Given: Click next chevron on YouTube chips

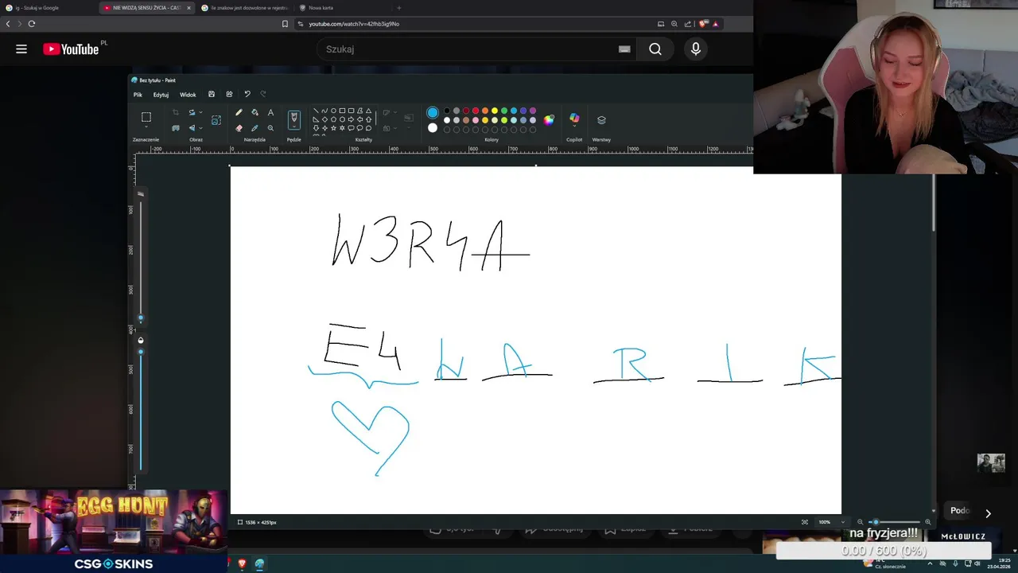Looking at the screenshot, I should point(988,514).
